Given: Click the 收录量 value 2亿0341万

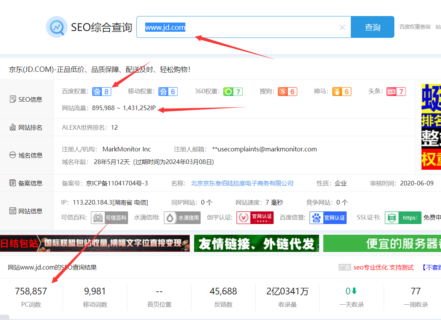Looking at the screenshot, I should click(287, 291).
